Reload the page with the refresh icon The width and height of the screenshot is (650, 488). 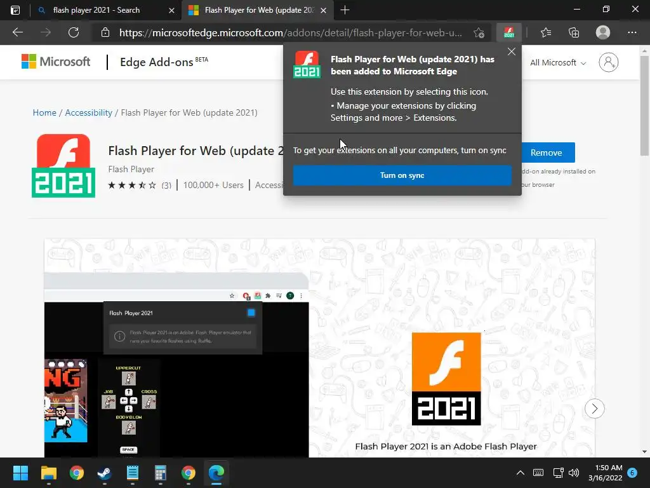pyautogui.click(x=74, y=32)
